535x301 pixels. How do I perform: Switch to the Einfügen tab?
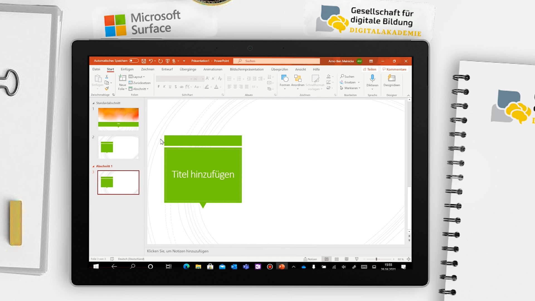[x=127, y=69]
